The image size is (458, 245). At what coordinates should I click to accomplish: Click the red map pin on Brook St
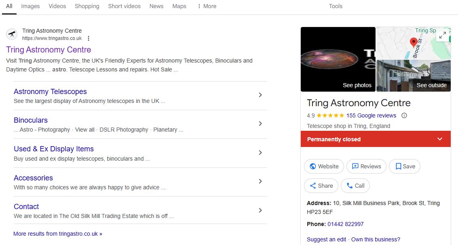(x=413, y=43)
